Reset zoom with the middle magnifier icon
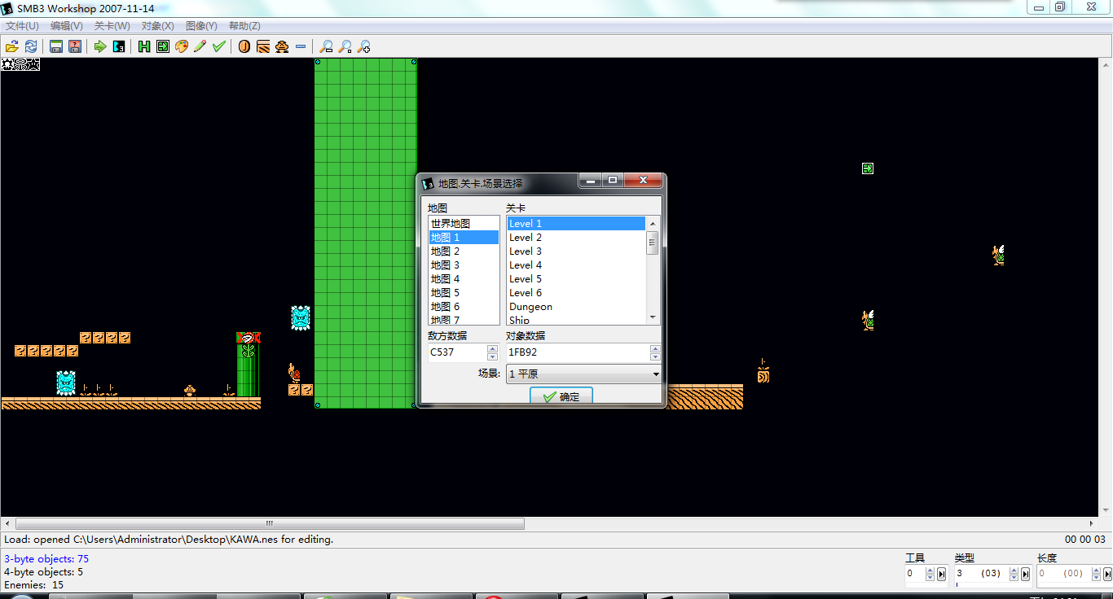 pyautogui.click(x=345, y=46)
